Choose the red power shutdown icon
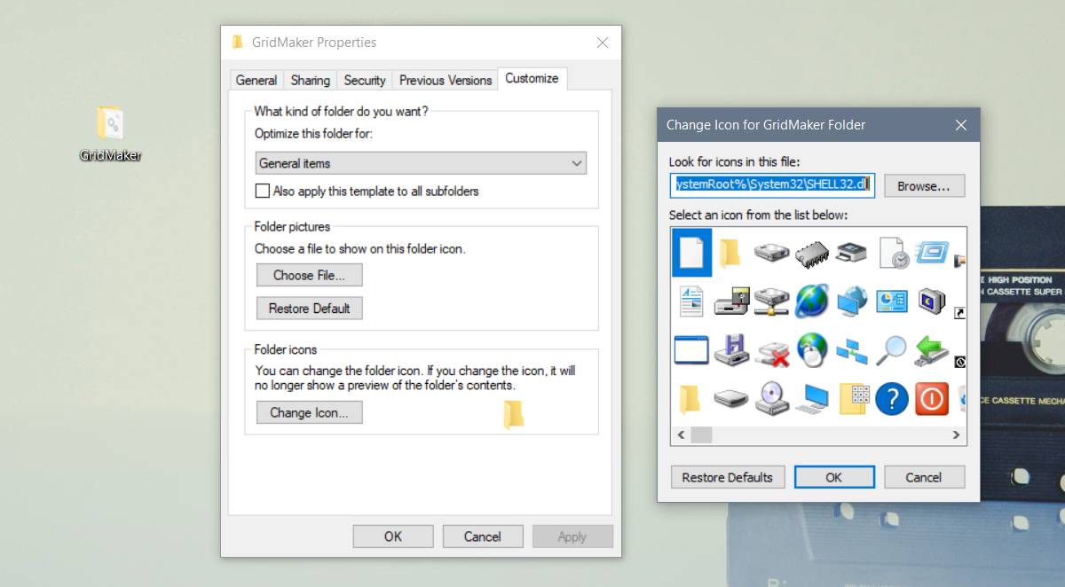The width and height of the screenshot is (1065, 587). 931,398
